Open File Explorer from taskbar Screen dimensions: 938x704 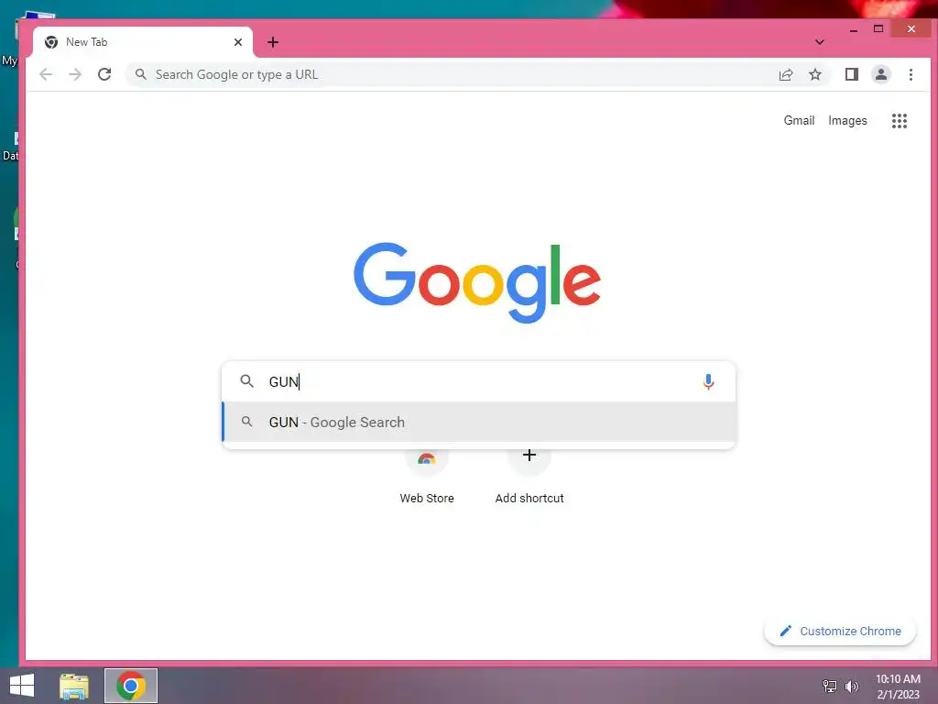[74, 686]
